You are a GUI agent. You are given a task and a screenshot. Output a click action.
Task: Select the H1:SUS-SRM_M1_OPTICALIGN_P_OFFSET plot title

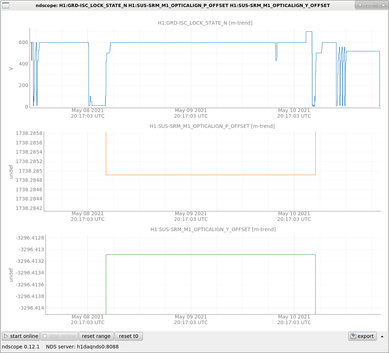point(212,126)
